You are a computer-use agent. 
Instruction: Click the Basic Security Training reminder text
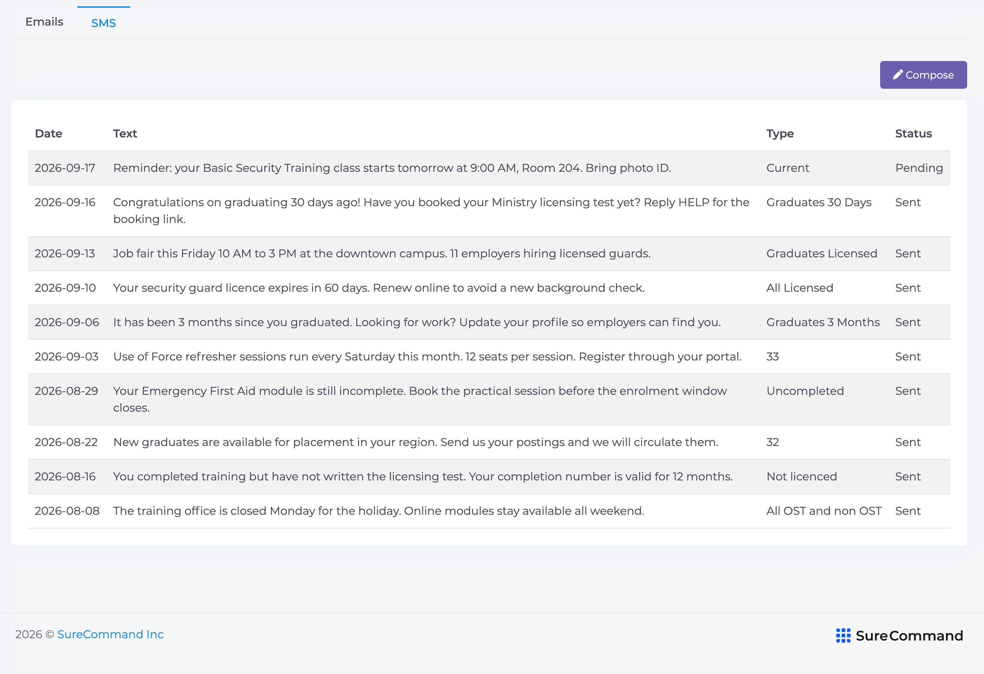point(392,168)
